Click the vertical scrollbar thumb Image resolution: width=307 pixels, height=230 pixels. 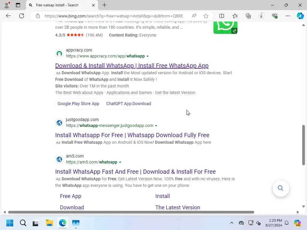coord(303,145)
